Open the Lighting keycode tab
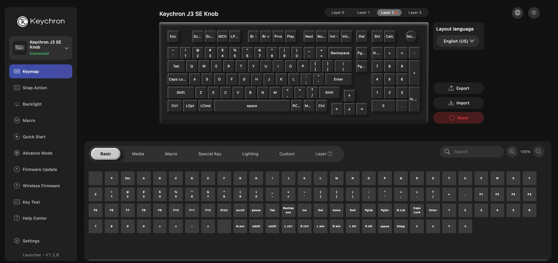The width and height of the screenshot is (558, 263). pos(250,154)
